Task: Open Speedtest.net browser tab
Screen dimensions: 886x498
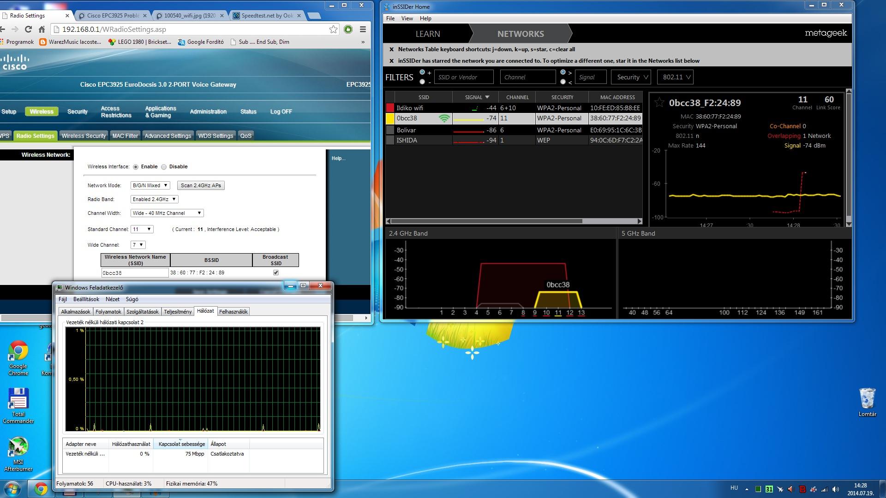Action: (267, 16)
